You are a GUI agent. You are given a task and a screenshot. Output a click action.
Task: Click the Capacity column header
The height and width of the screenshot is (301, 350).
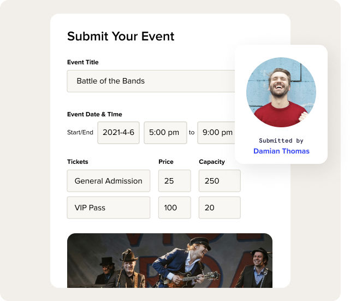pyautogui.click(x=212, y=162)
